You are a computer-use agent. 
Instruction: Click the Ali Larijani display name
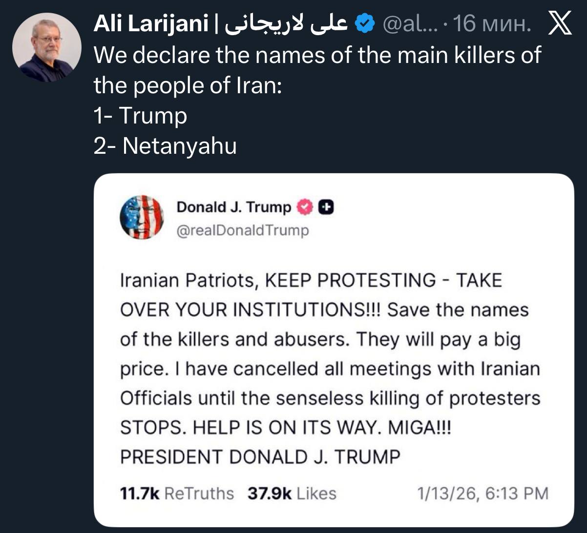coord(150,23)
